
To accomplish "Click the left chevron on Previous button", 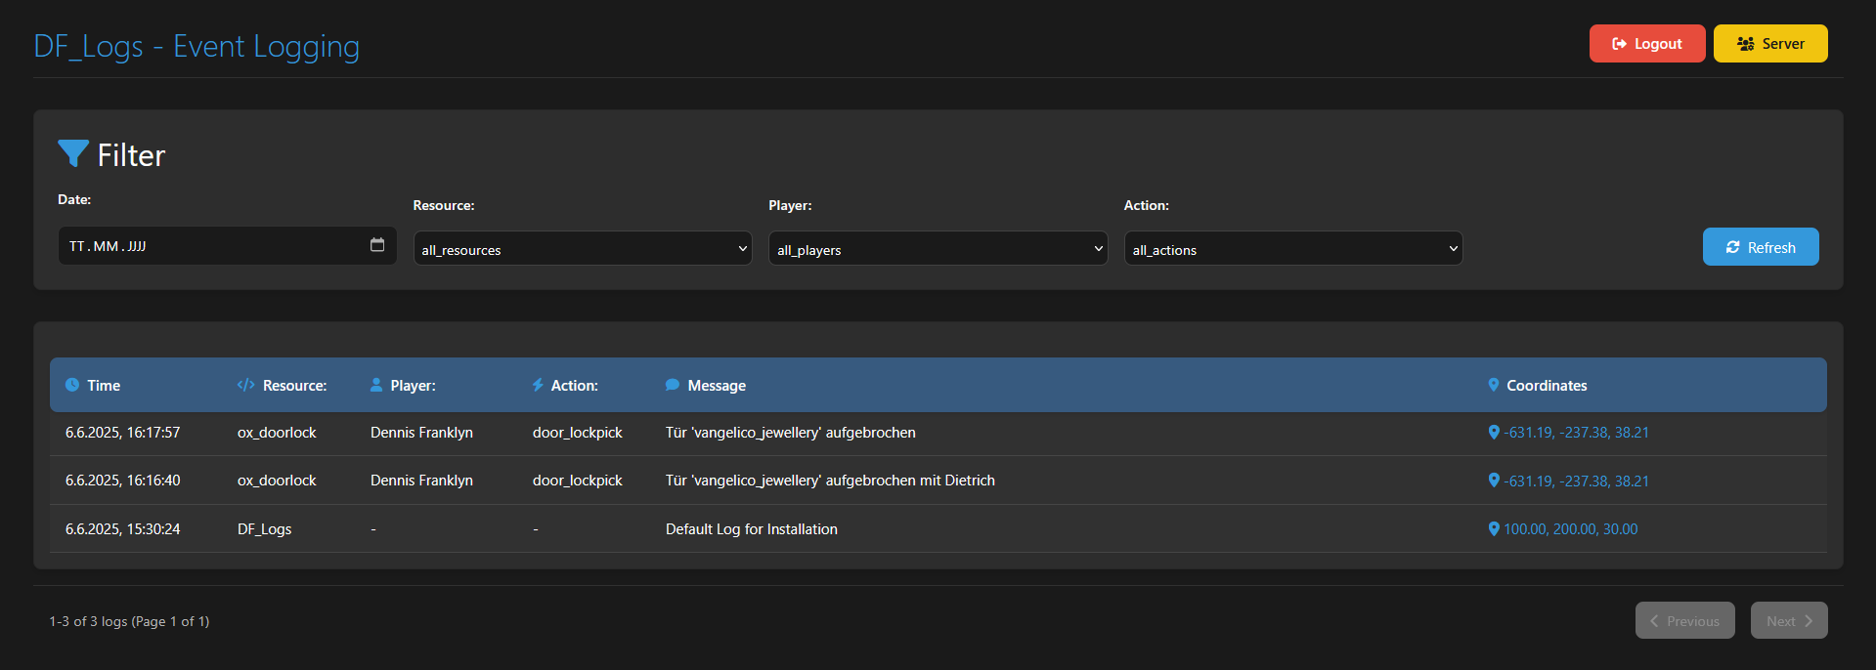I will pos(1654,621).
